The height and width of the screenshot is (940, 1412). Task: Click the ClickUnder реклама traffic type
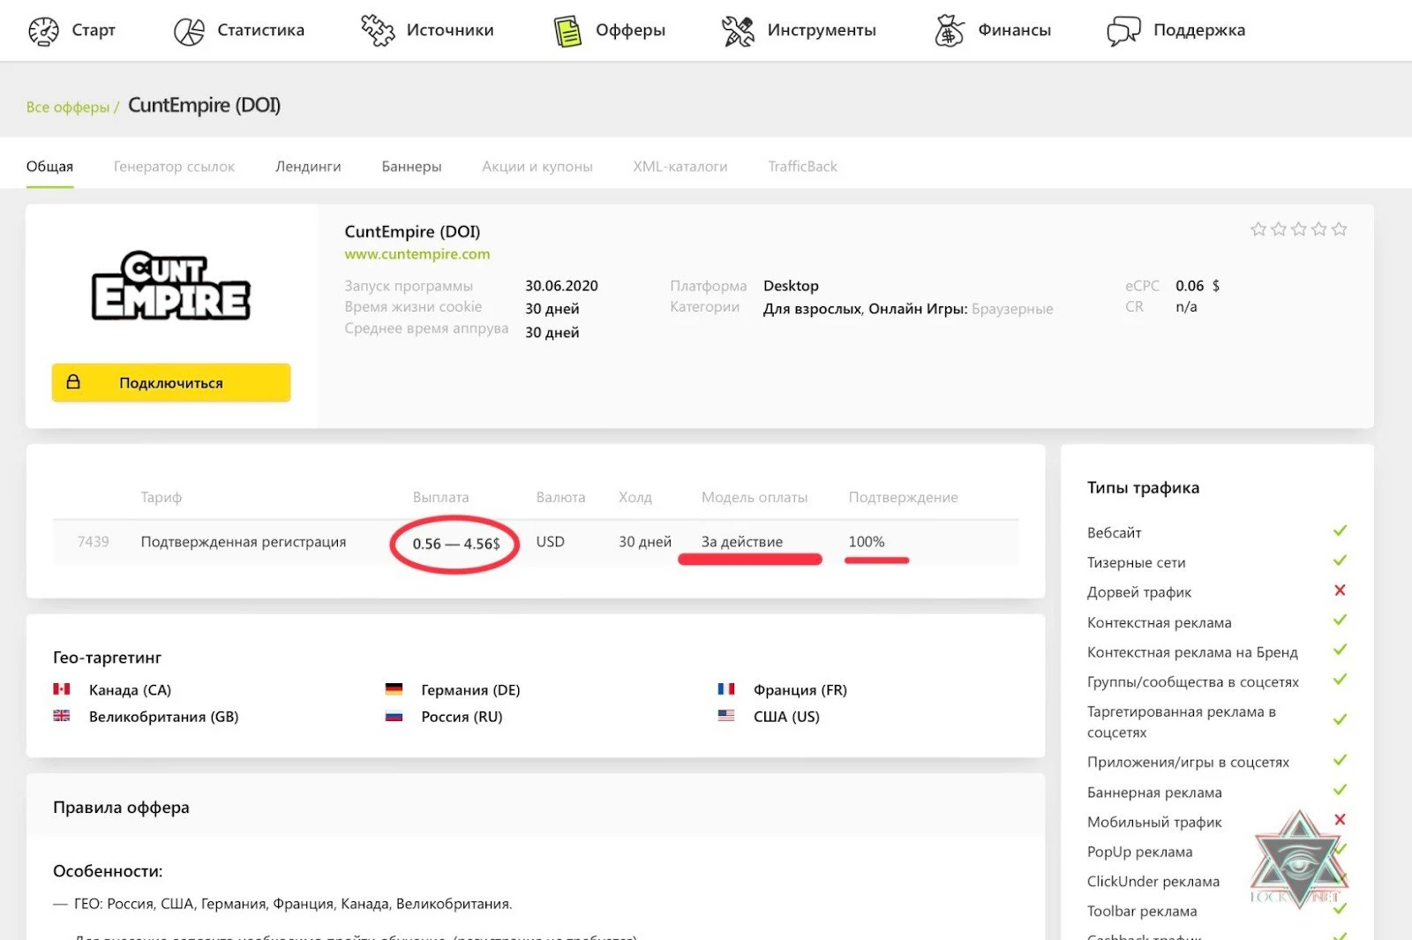point(1153,882)
